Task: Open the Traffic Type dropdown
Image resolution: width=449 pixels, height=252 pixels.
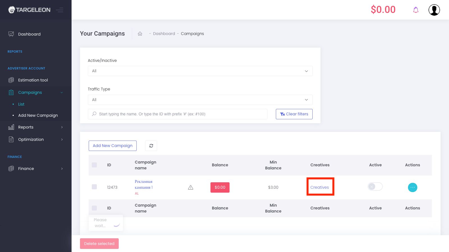Action: pos(200,100)
